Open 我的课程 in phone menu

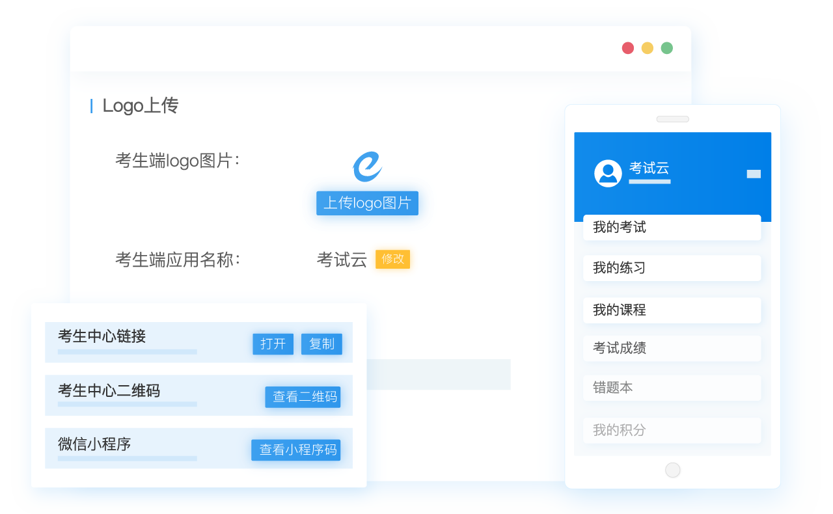(672, 310)
